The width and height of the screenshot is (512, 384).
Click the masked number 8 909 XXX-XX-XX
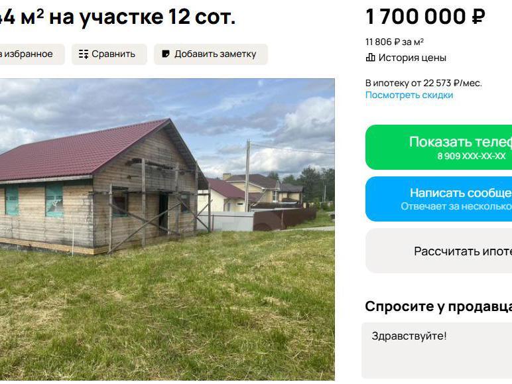[x=472, y=156]
